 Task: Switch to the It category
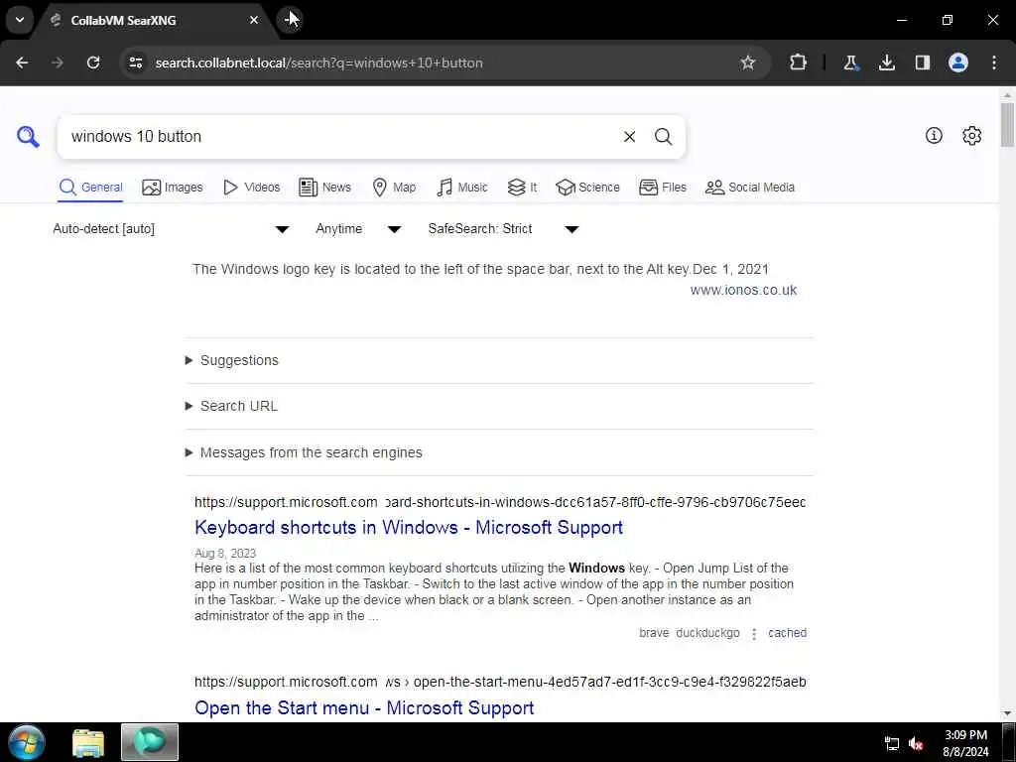(x=522, y=188)
